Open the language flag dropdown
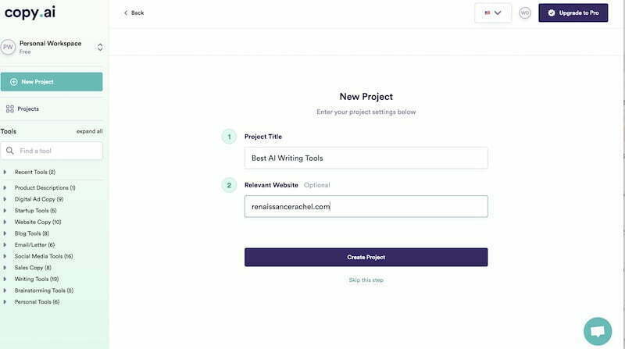Viewport: 625px width, 349px height. click(x=493, y=12)
